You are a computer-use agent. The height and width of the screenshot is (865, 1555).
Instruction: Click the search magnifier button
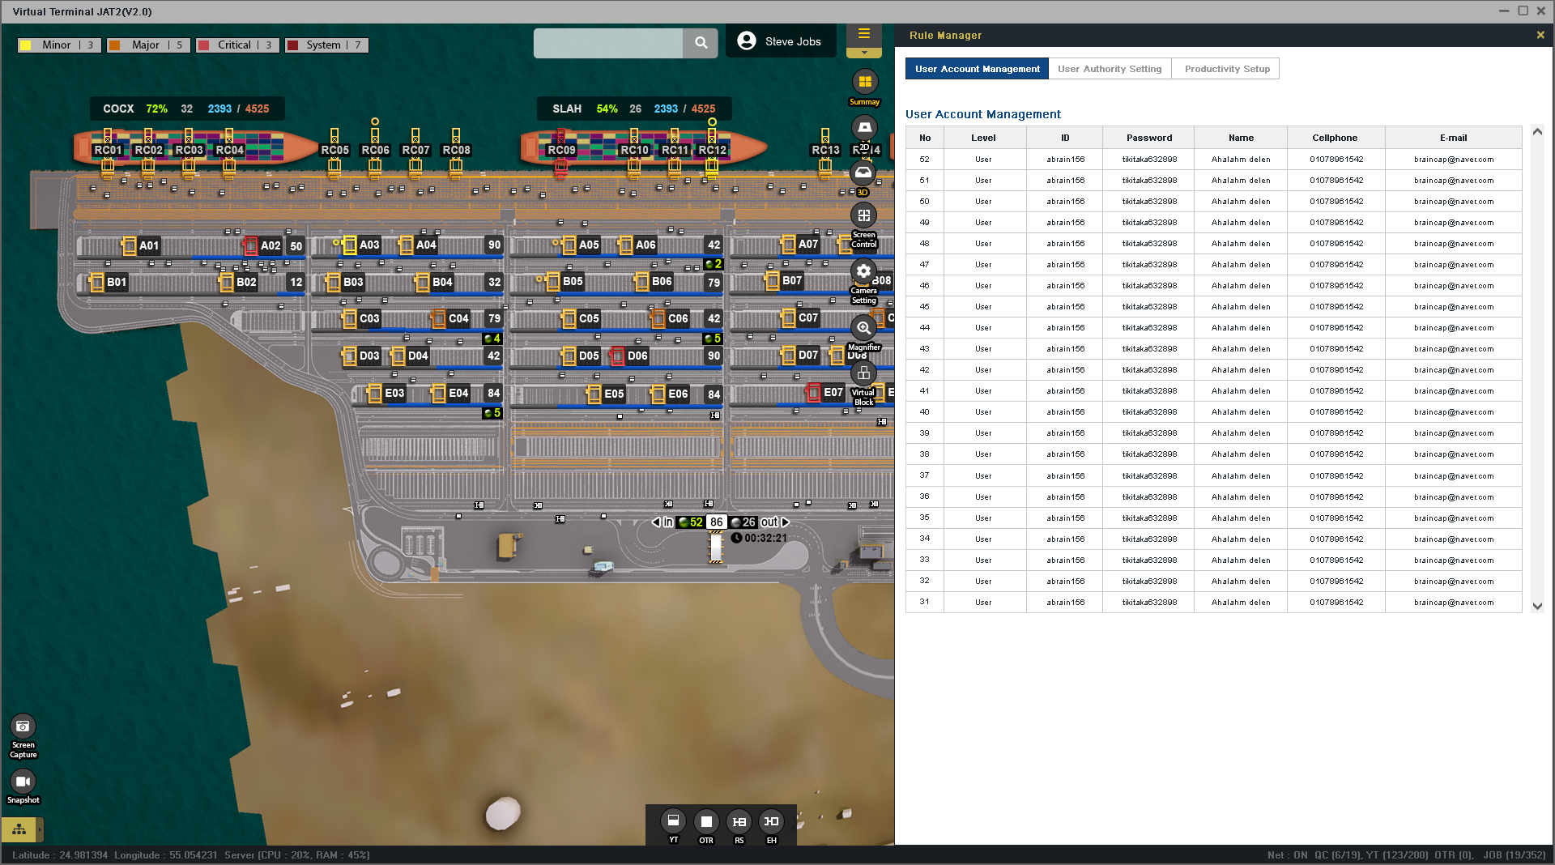tap(701, 43)
